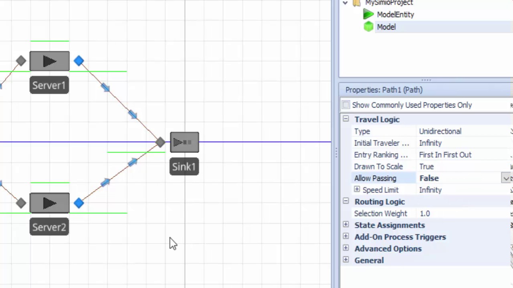Click the Initial Traveler property label
Viewport: 513px width, 288px height.
382,143
